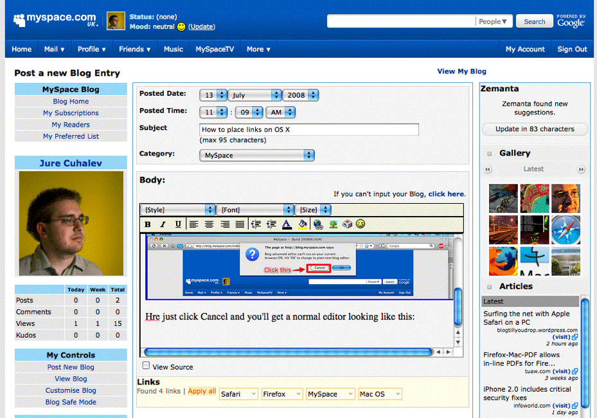597x418 pixels.
Task: Apply italic formatting in the editor toolbar
Action: tap(163, 224)
